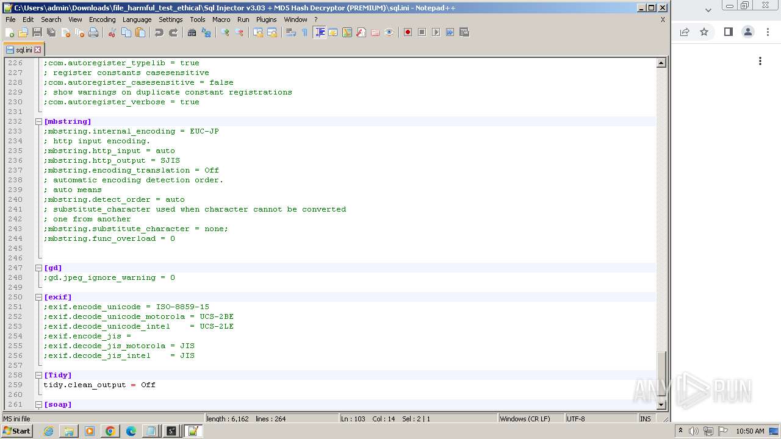Collapse the [exif] section fold
This screenshot has height=439, width=781.
[x=38, y=297]
